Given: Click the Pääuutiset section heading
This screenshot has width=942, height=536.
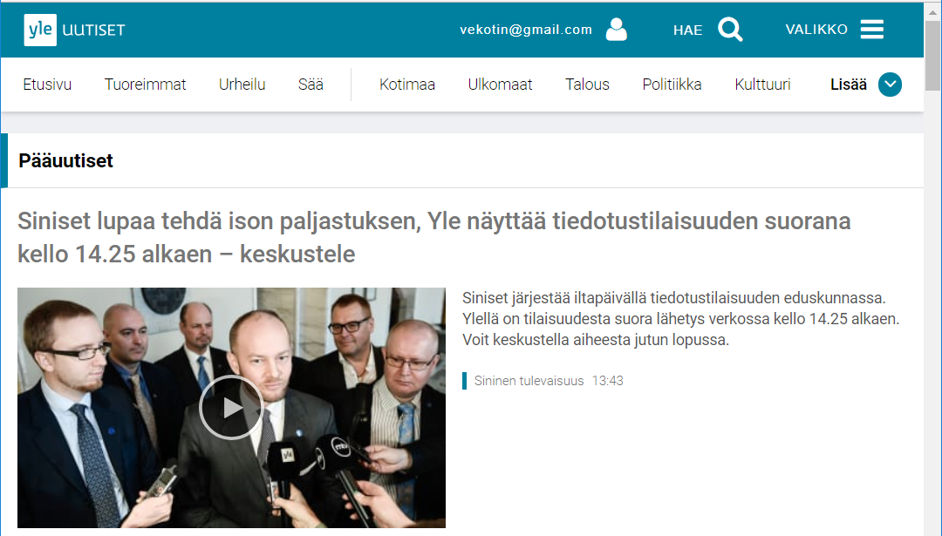Looking at the screenshot, I should pos(65,161).
